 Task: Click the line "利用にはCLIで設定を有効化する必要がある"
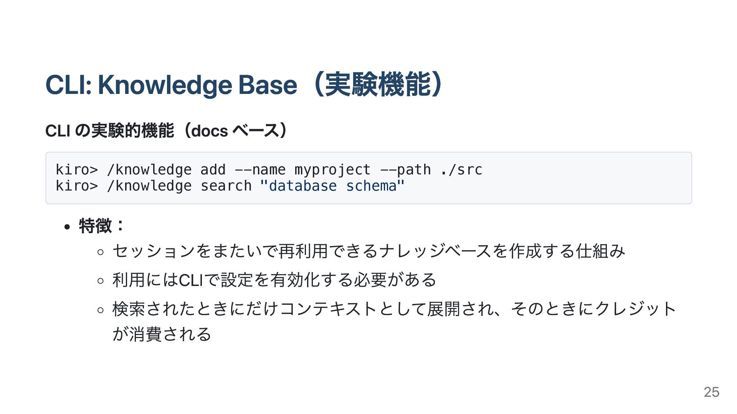[274, 280]
